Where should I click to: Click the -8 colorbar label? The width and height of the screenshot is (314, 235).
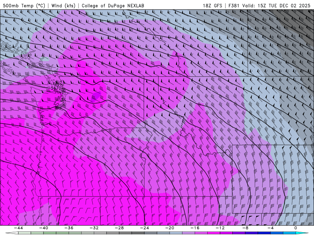[245, 228]
